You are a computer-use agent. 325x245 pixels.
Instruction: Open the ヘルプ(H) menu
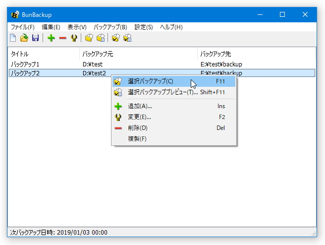pos(171,27)
